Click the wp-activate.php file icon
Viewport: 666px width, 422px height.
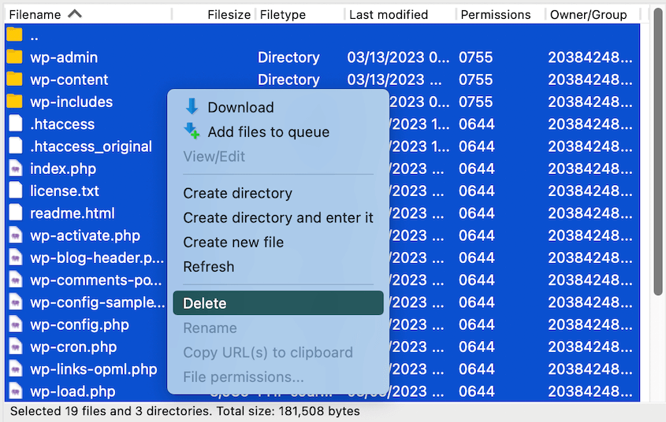tap(16, 235)
